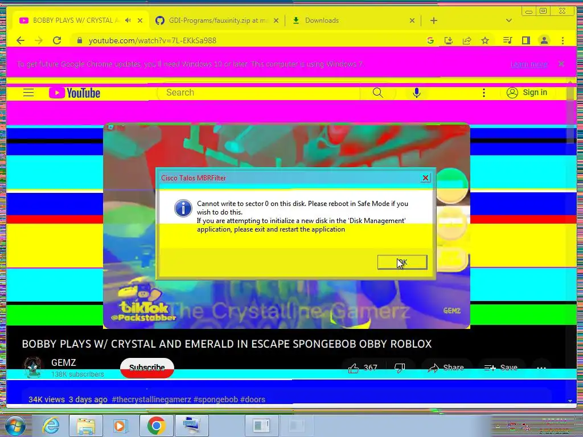Mute the YouTube tab audio icon
Screen dimensions: 583x437
[128, 20]
